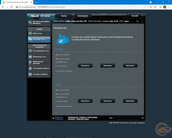Click the Guest Network sidebar icon

pos(30,39)
